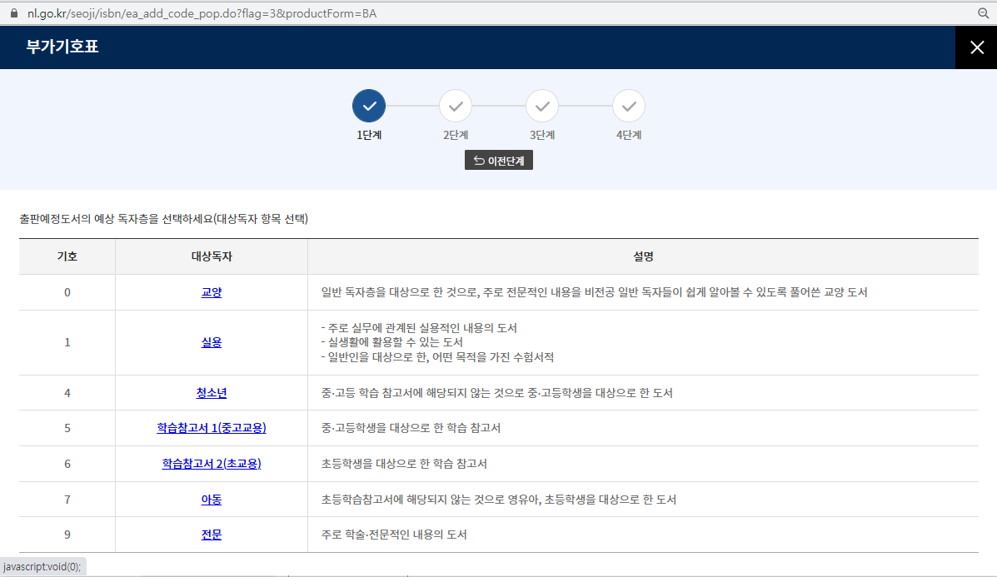Image resolution: width=997 pixels, height=577 pixels.
Task: Click code cell 0 in 교양 row
Action: click(x=67, y=292)
